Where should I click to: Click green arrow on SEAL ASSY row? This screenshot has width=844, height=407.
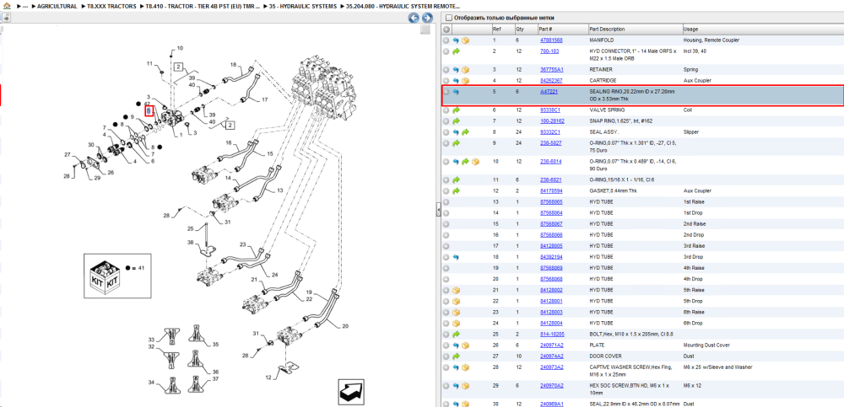pyautogui.click(x=466, y=132)
